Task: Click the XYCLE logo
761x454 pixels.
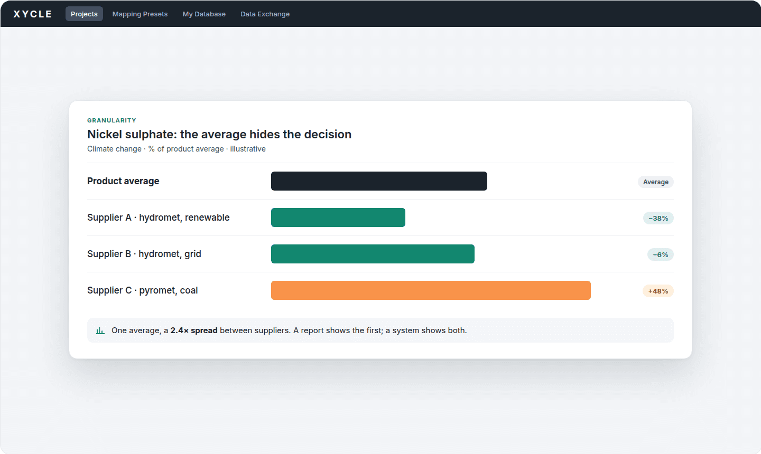Action: click(x=33, y=14)
